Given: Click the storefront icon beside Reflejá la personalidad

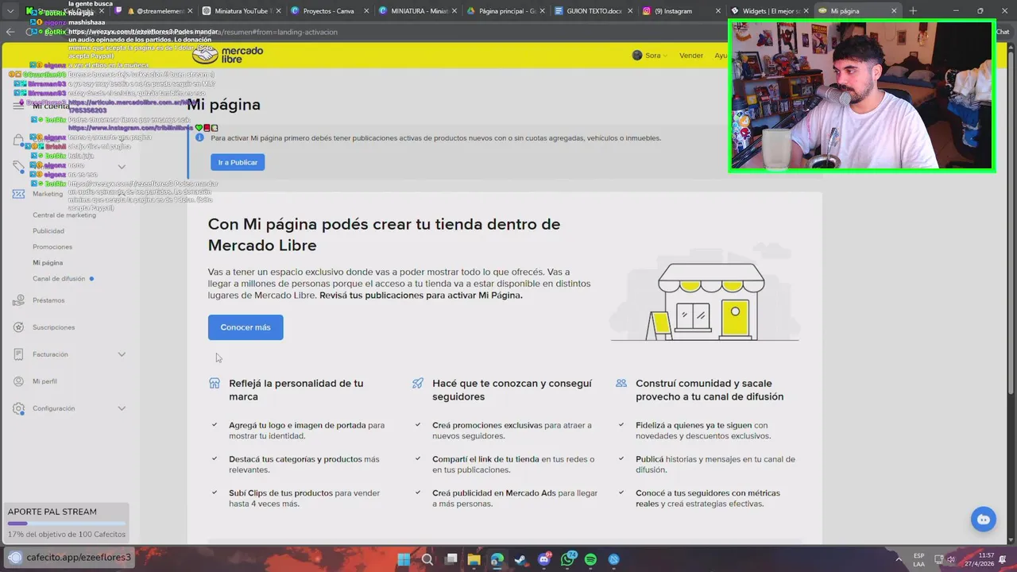Looking at the screenshot, I should pyautogui.click(x=214, y=383).
